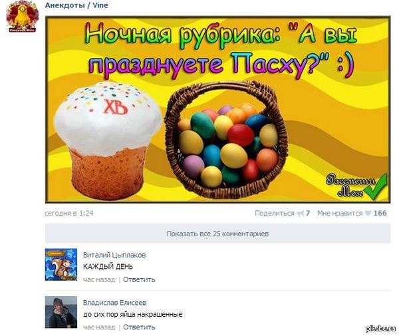
Task: Click the like heart icon
Action: tap(368, 214)
